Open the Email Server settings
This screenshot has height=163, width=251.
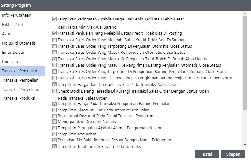pos(13,53)
